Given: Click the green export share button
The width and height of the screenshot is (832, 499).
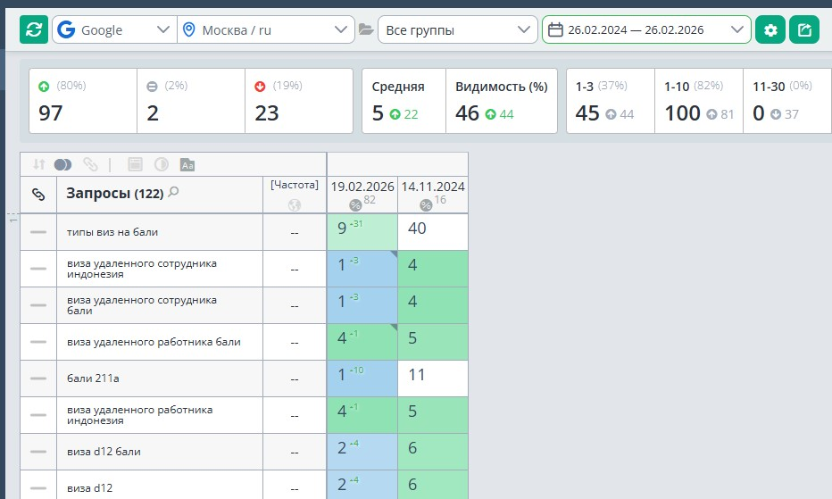Looking at the screenshot, I should coord(804,29).
